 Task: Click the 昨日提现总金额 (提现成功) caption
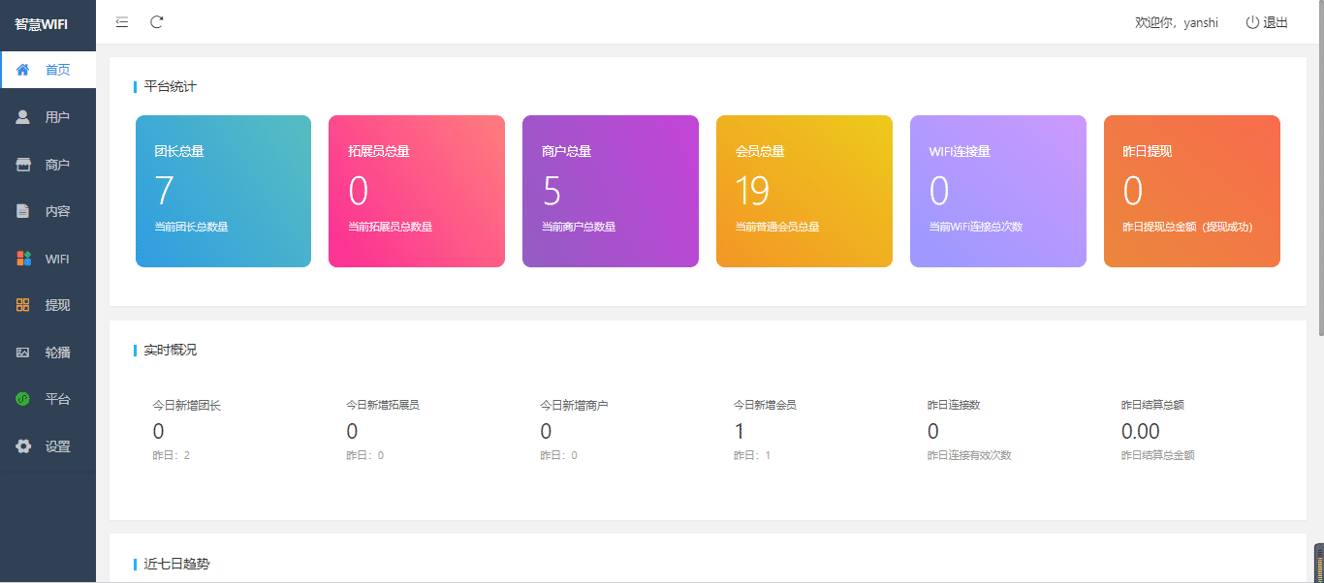click(1187, 227)
